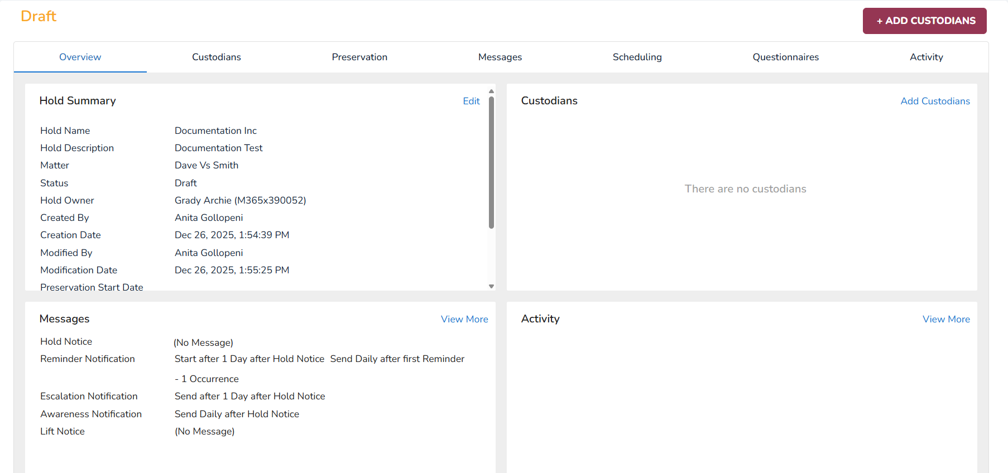The width and height of the screenshot is (1008, 473).
Task: Open the Scheduling tab
Action: (x=637, y=57)
